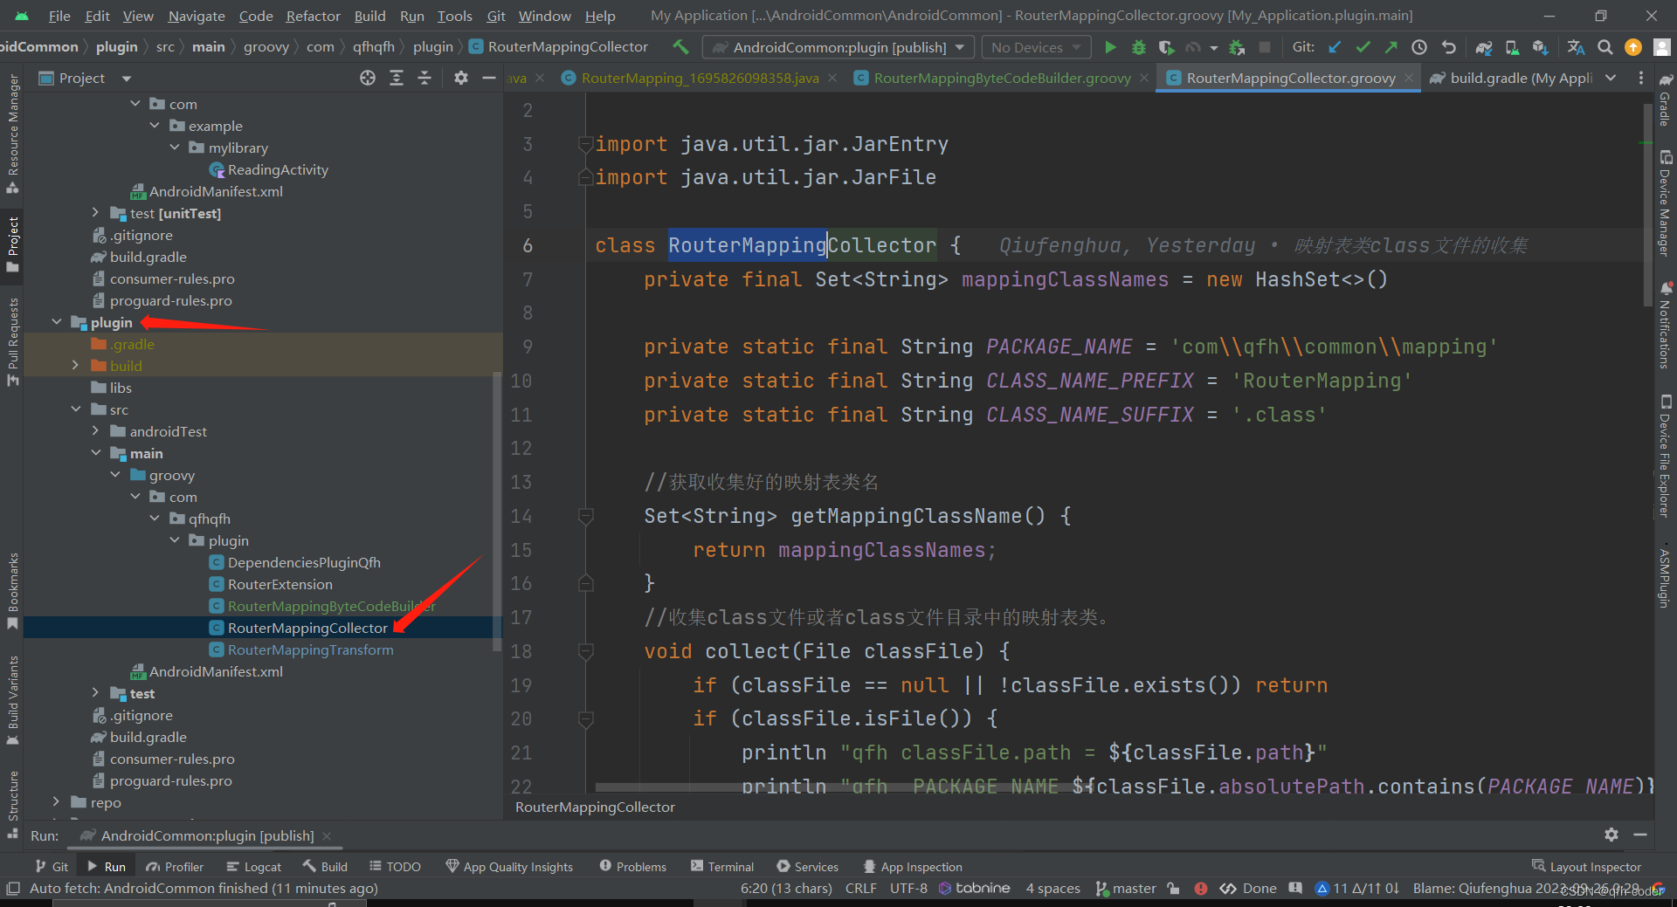Image resolution: width=1677 pixels, height=907 pixels.
Task: Expand the test [unitTest] folder
Action: coord(96,213)
